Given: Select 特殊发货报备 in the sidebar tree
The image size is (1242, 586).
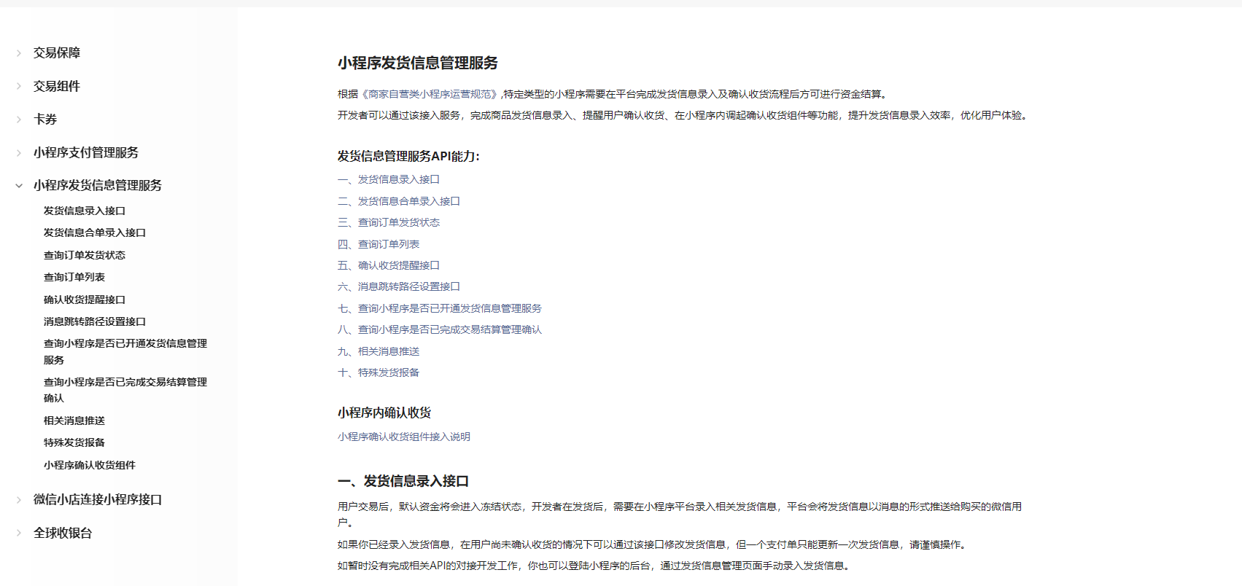Looking at the screenshot, I should point(74,442).
